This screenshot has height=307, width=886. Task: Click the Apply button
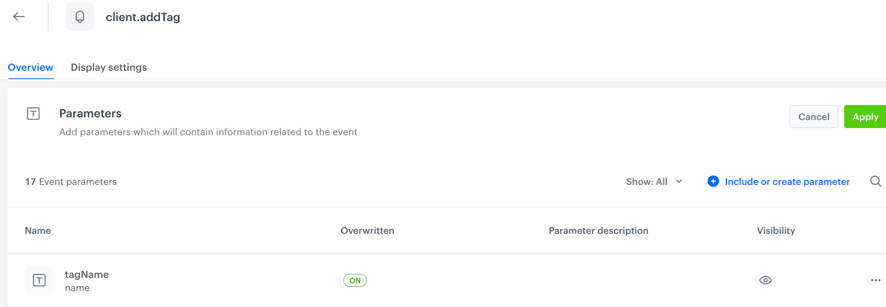865,117
